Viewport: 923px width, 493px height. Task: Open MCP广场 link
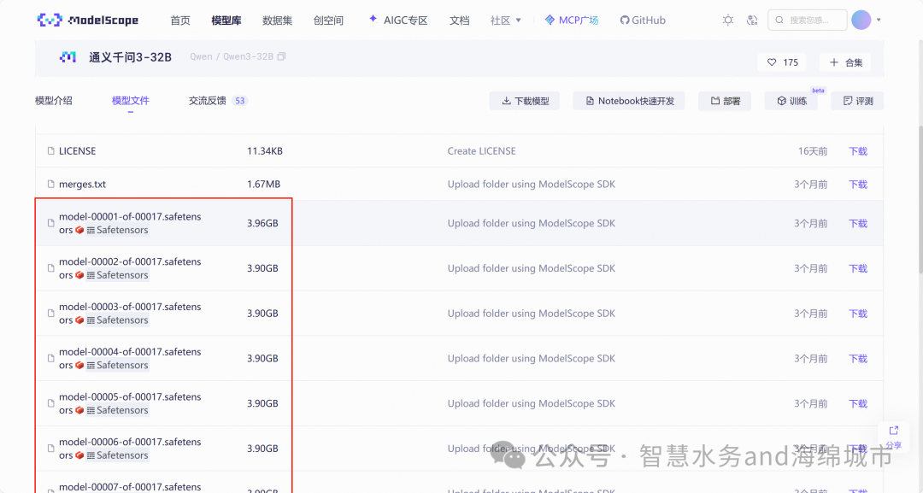click(x=572, y=20)
